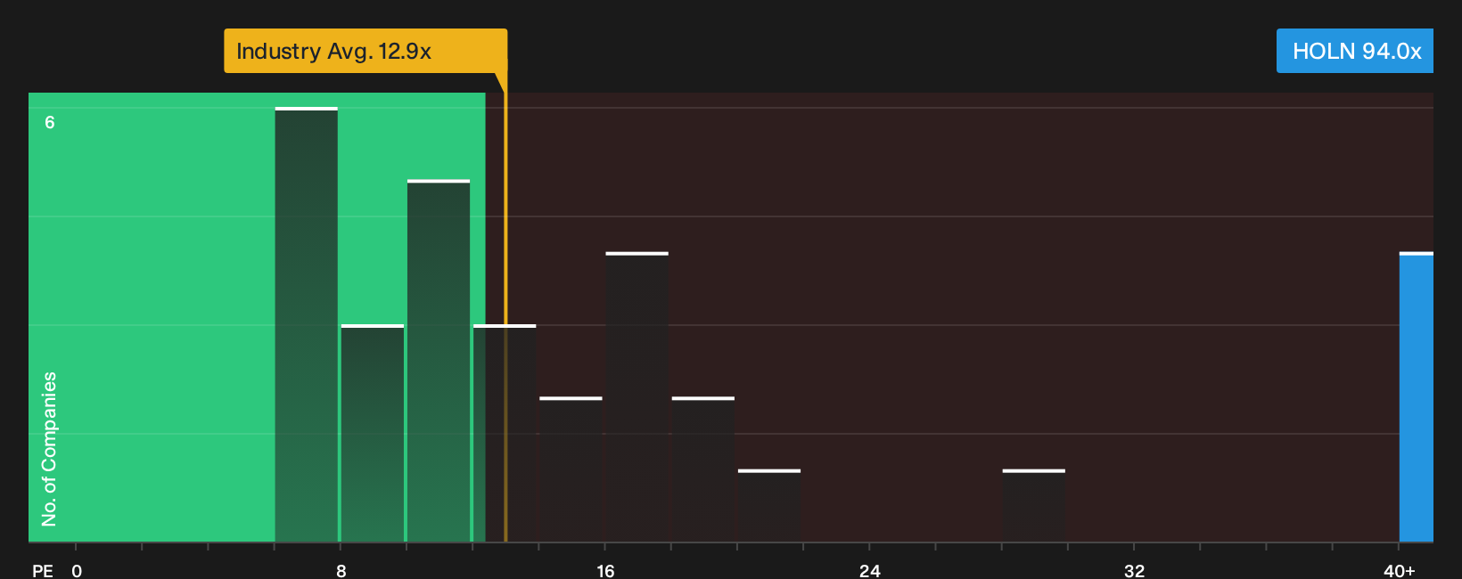Screen dimensions: 1462x579
Task: Select the blue HOLN bar at 40+
Action: [x=1417, y=397]
